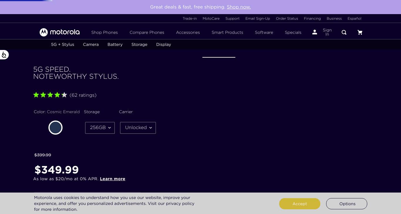
Task: Open the MotoCare link
Action: (211, 19)
